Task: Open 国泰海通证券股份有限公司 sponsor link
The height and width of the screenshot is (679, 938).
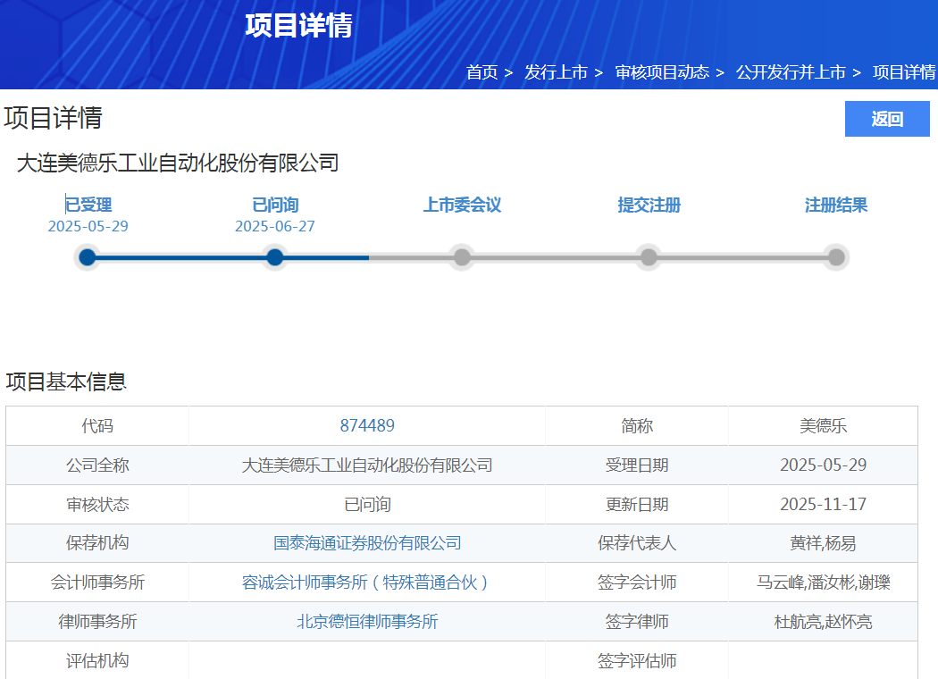Action: point(367,543)
